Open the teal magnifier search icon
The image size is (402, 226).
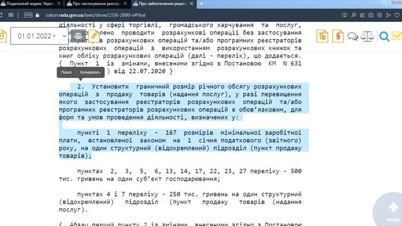[x=384, y=36]
